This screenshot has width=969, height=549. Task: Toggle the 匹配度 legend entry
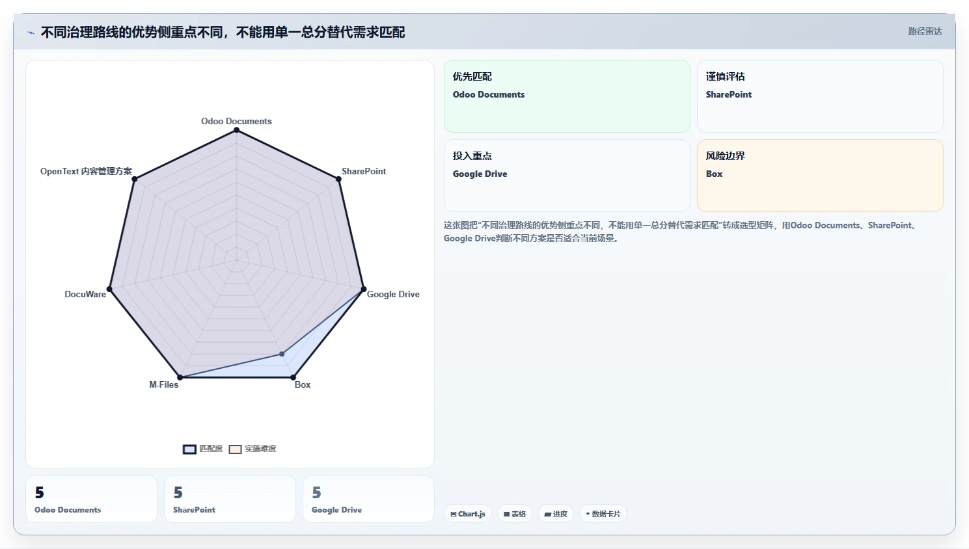[x=203, y=449]
